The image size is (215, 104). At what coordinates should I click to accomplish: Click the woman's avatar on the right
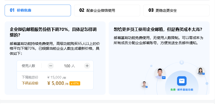200,70
